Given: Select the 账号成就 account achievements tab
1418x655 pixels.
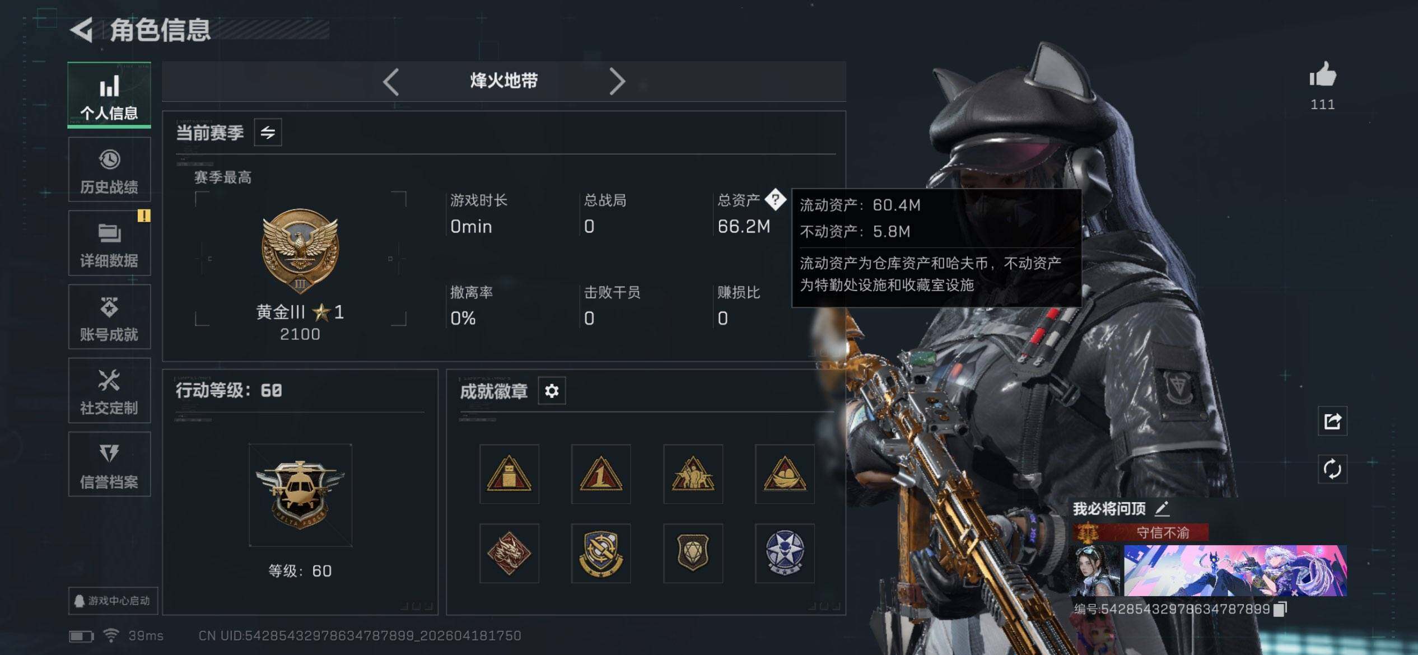Looking at the screenshot, I should click(109, 317).
